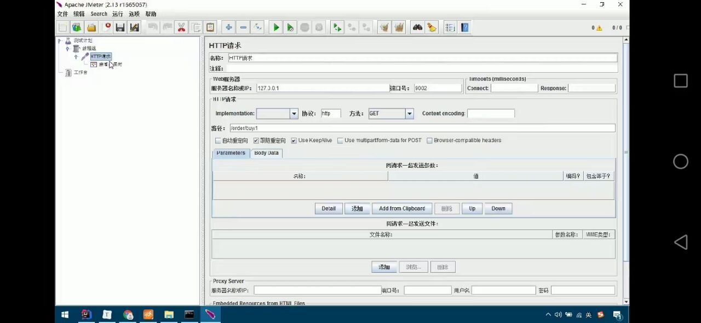Switch to the Body Data tab
This screenshot has width=701, height=323.
pos(266,153)
